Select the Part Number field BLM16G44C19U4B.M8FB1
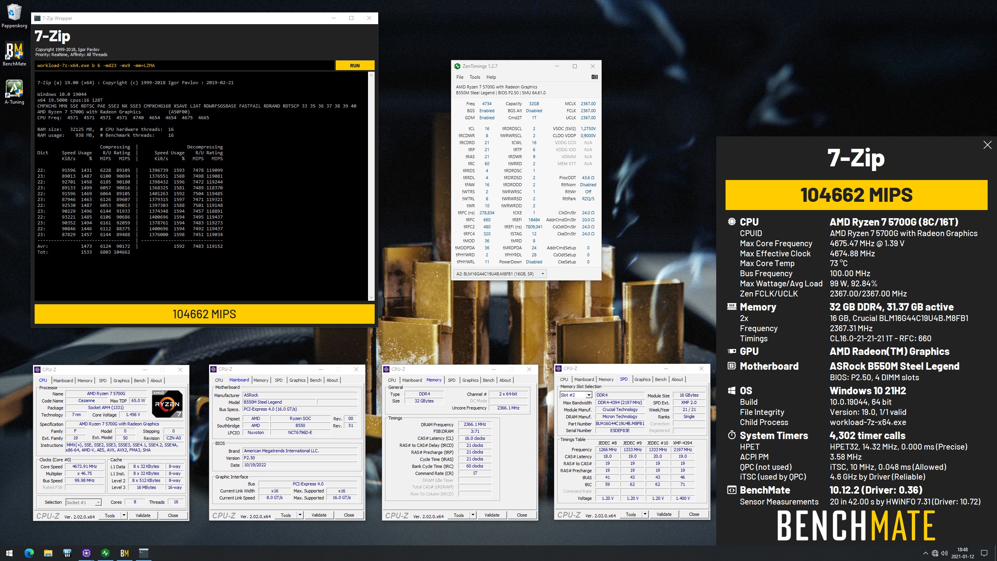 click(x=620, y=423)
